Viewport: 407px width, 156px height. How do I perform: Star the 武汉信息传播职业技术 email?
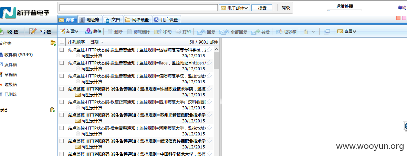(209, 141)
